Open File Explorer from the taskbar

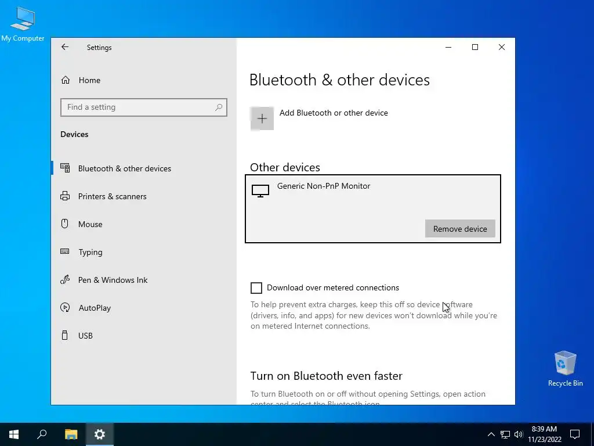[x=71, y=434]
